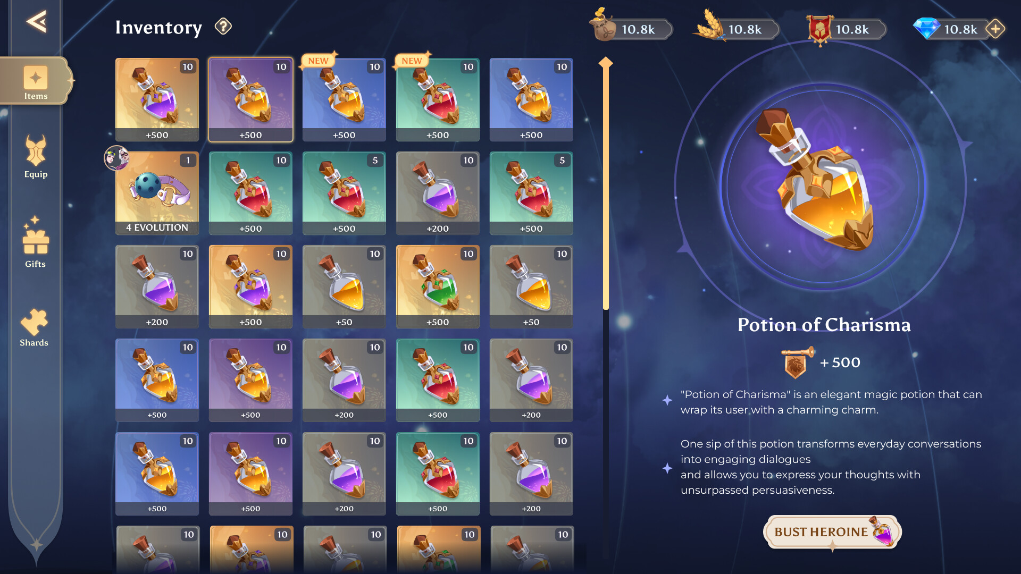The height and width of the screenshot is (574, 1021).
Task: Select first NEW orange potion on blue
Action: click(x=344, y=100)
